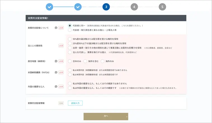Choose 50%超の議決権 ownership option
This screenshot has height=123, width=212.
70,39
